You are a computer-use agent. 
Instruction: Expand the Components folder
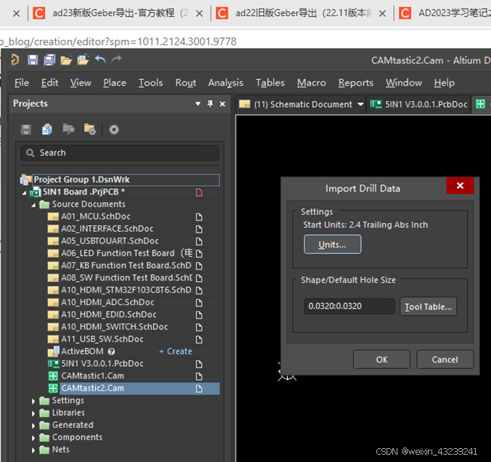pos(33,438)
